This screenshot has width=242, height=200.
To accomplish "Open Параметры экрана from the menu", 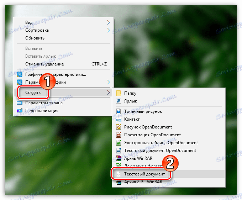I will pyautogui.click(x=63, y=103).
